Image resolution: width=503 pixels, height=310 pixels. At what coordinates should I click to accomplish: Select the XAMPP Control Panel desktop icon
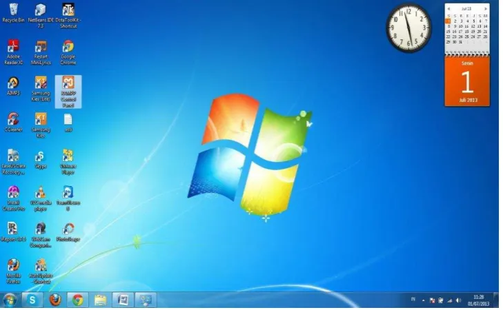click(x=68, y=92)
